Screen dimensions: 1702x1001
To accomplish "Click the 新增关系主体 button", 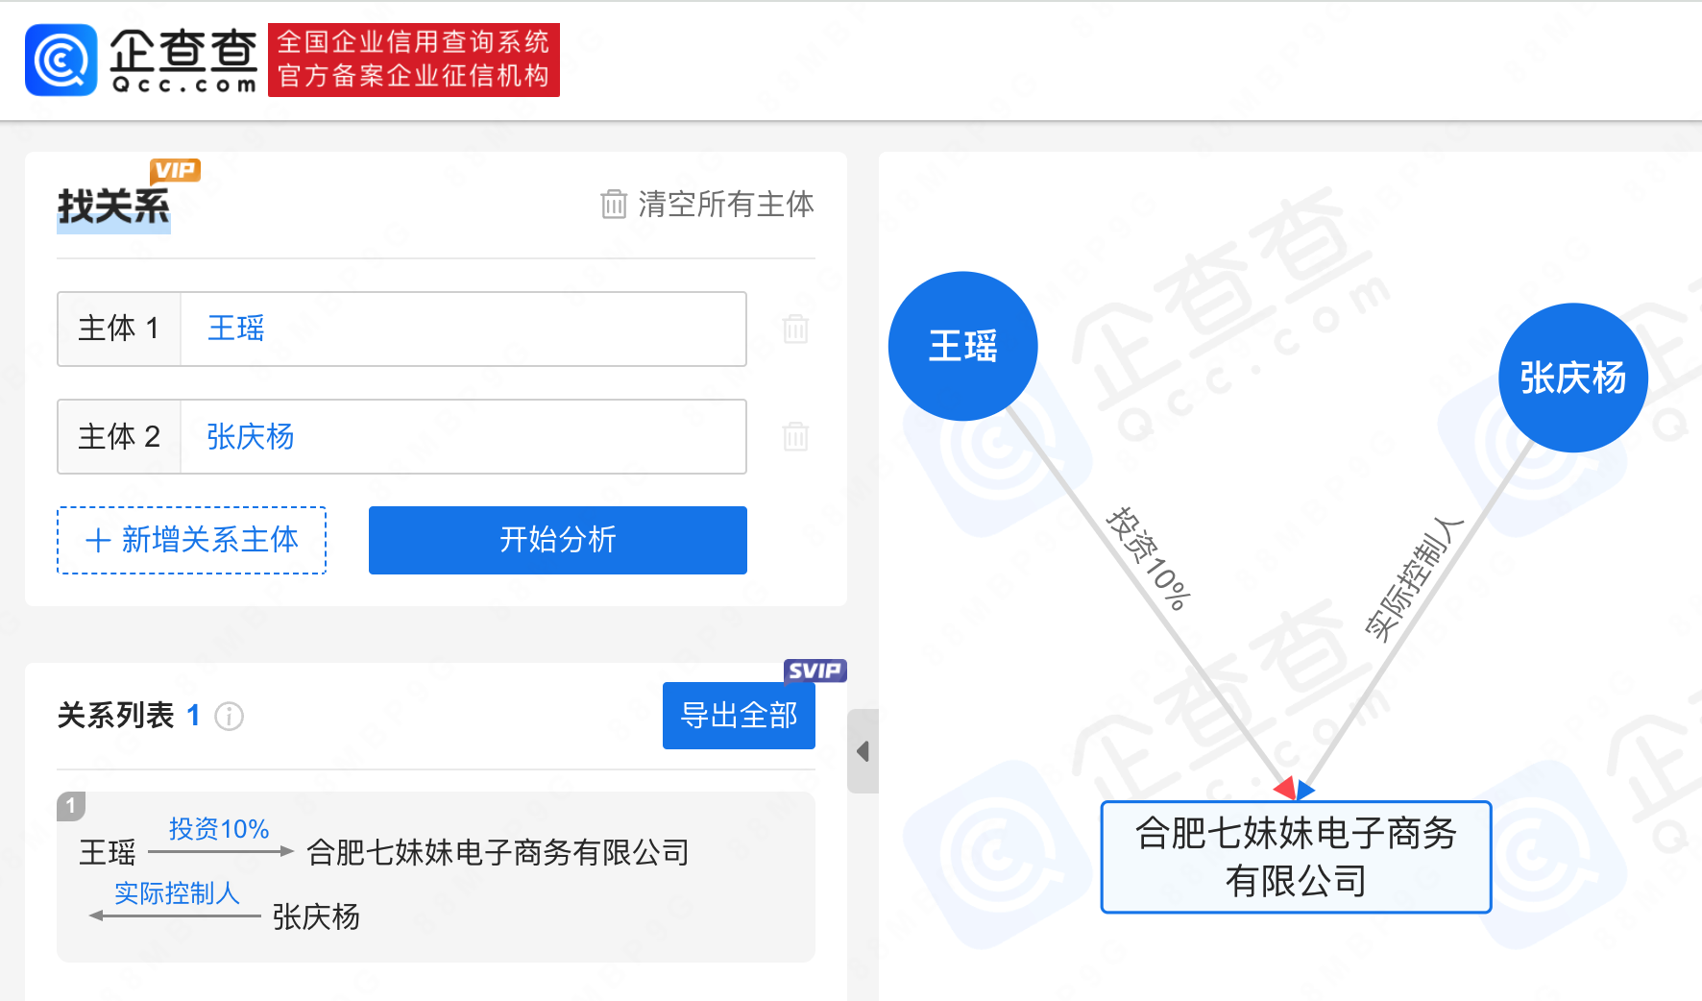I will (x=192, y=540).
